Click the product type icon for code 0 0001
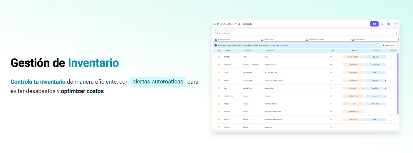 pos(219,73)
